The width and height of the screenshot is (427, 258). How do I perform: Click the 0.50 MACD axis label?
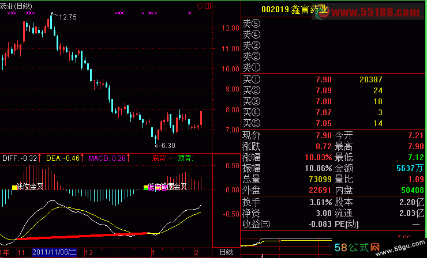click(233, 166)
